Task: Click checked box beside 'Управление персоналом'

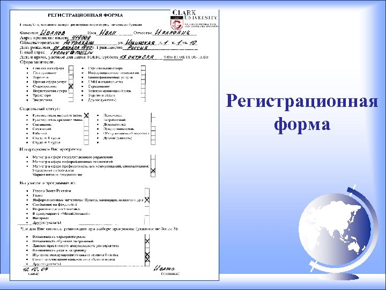Action: tap(153, 170)
